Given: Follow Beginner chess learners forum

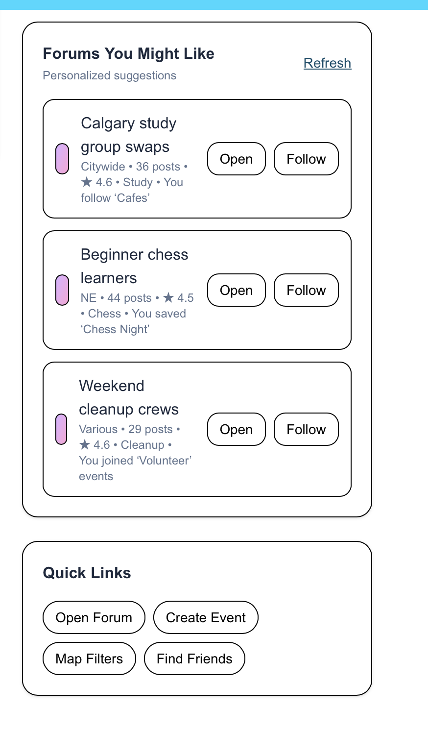Looking at the screenshot, I should [x=306, y=290].
